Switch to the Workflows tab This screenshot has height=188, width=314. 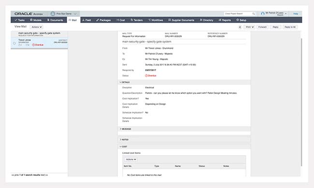[156, 20]
